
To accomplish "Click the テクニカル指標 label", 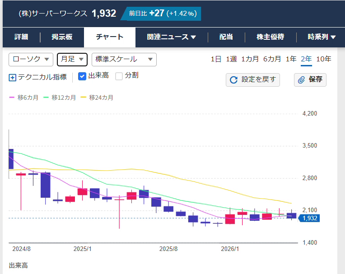I will pos(42,77).
